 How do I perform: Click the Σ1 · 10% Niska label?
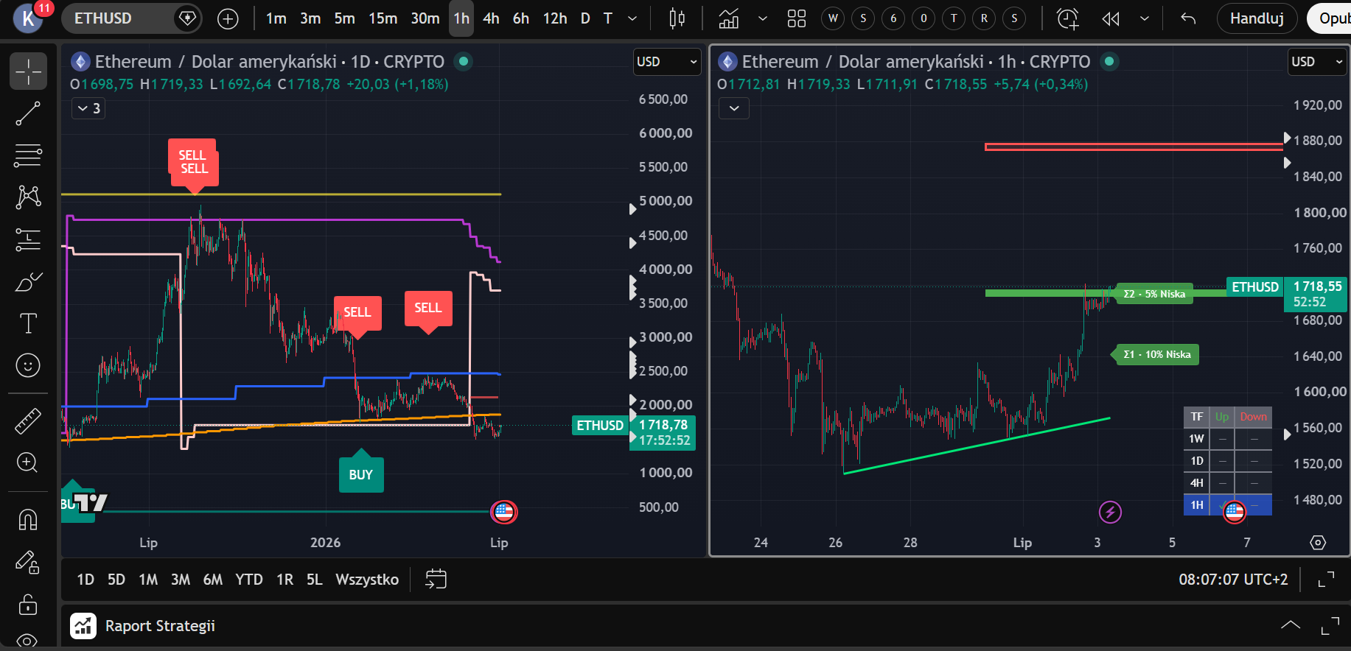[x=1156, y=355]
